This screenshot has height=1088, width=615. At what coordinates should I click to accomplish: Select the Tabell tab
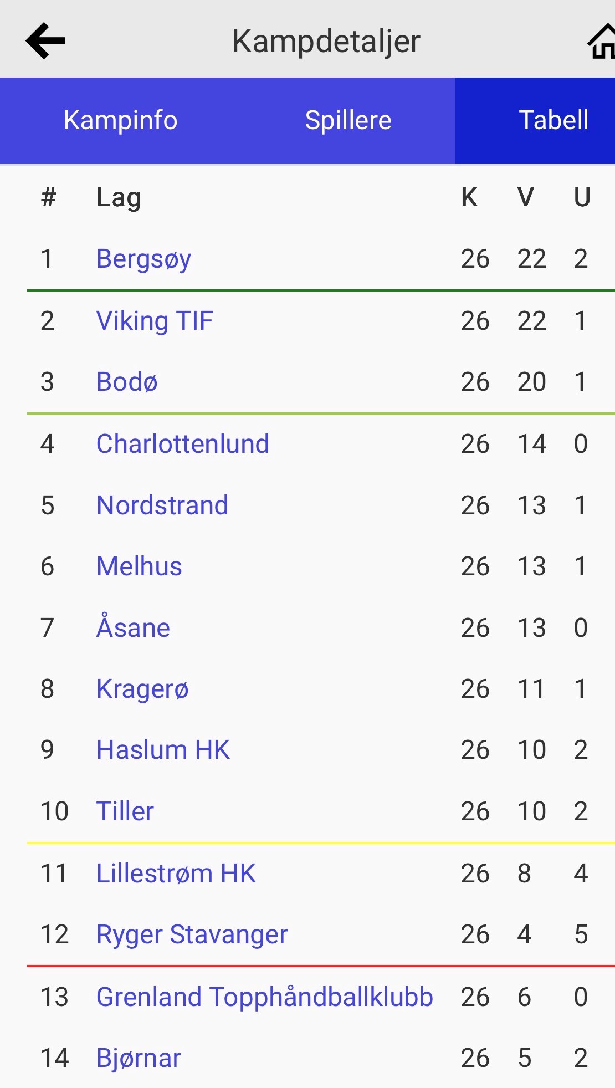pos(553,120)
